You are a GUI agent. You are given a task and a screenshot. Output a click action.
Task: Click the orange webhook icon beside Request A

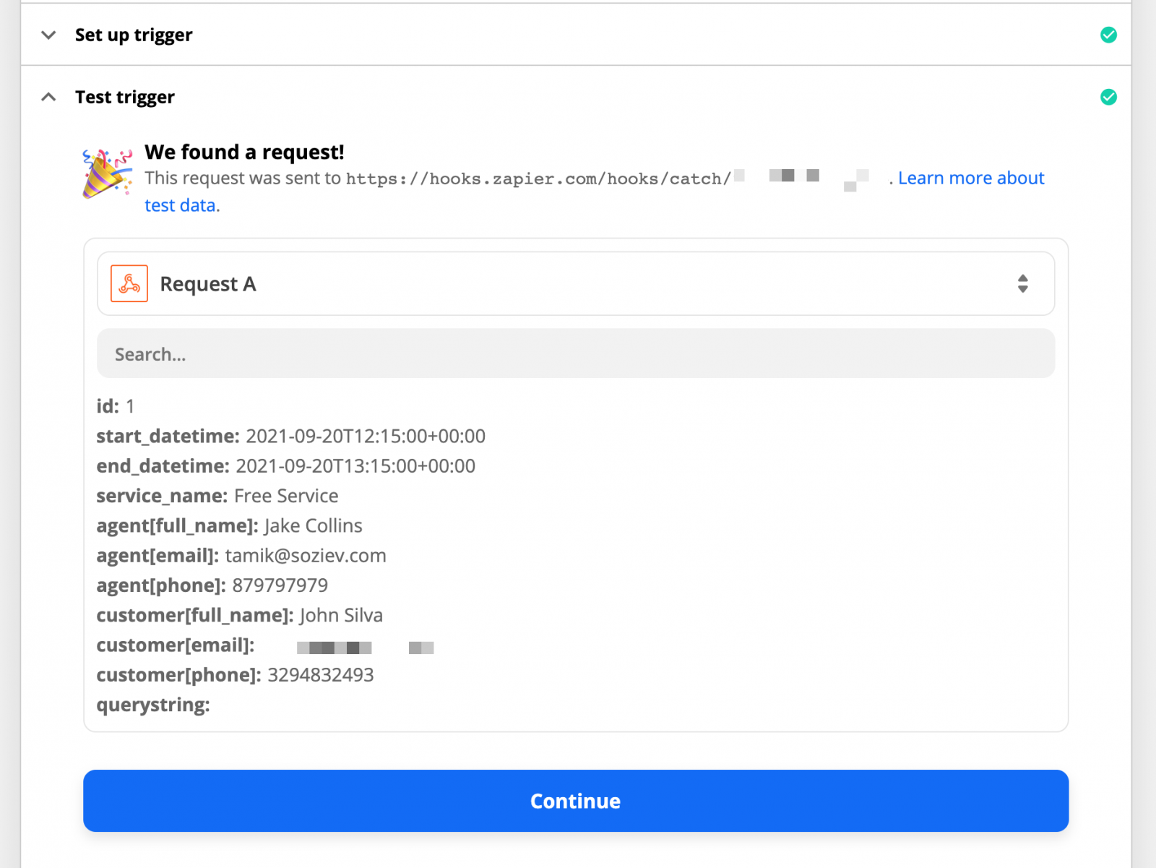[x=129, y=283]
